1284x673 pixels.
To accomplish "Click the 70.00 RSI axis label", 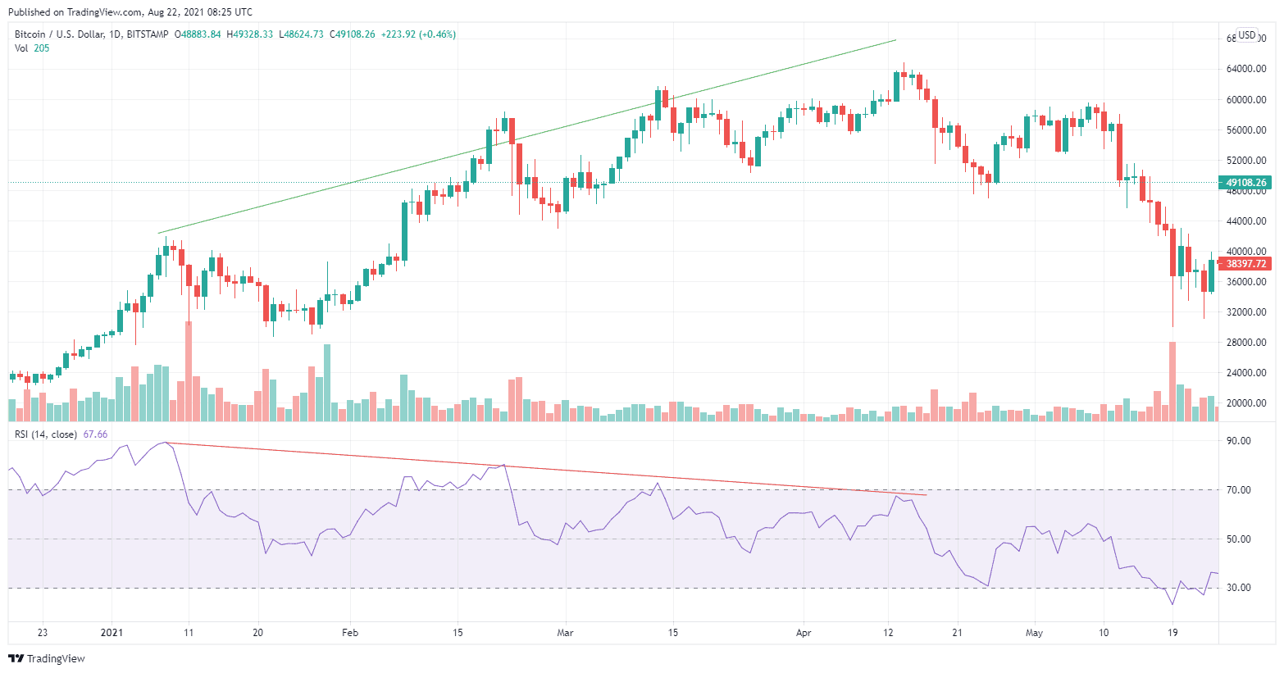I will 1239,490.
